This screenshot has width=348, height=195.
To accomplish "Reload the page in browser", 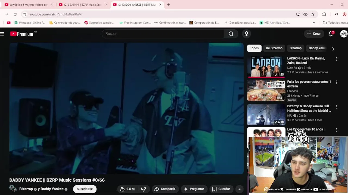I will 15,14.
